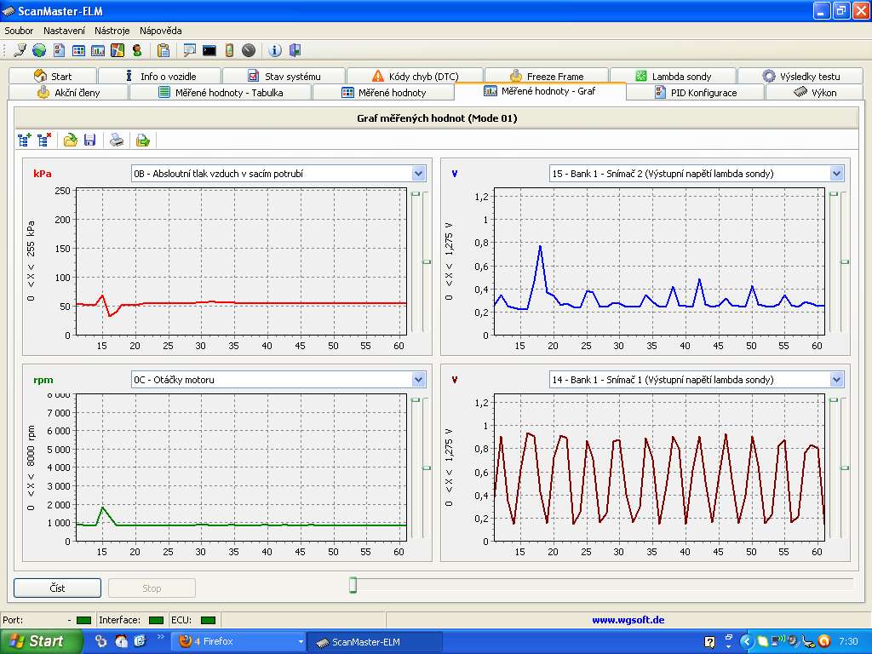
Task: Click the save floppy disk icon
Action: click(x=89, y=140)
